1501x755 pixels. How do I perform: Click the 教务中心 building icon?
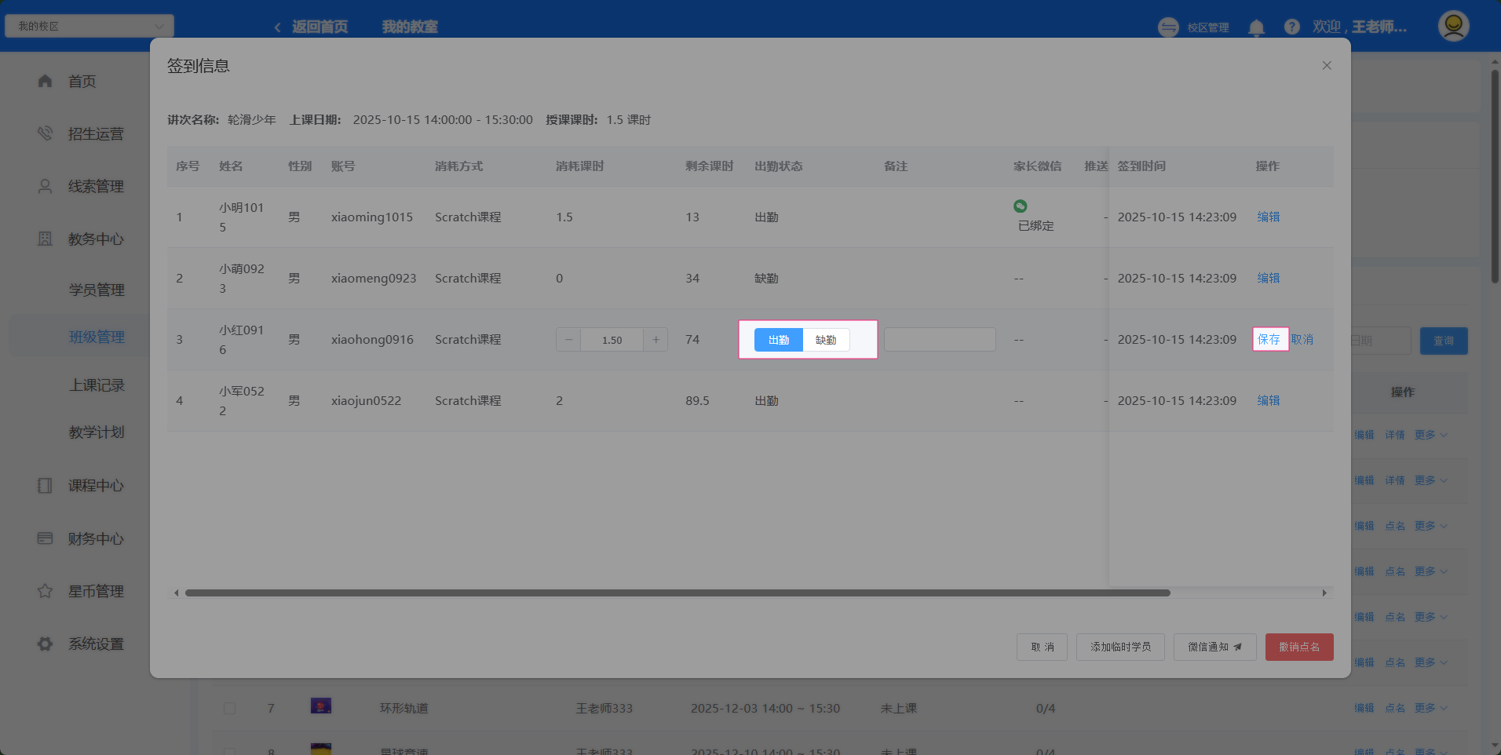tap(45, 239)
